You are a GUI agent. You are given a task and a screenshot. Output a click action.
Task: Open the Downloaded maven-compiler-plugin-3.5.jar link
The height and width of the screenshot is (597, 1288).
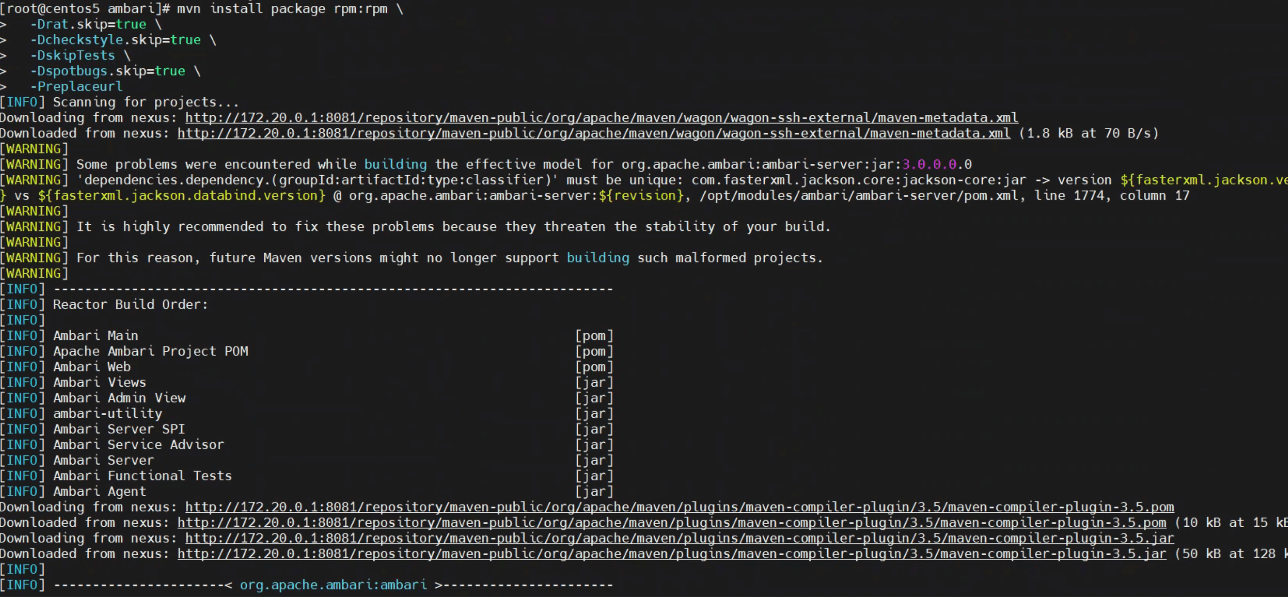(x=671, y=553)
